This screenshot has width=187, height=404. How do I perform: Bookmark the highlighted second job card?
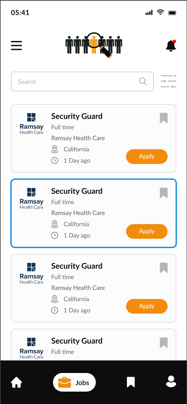coord(164,193)
